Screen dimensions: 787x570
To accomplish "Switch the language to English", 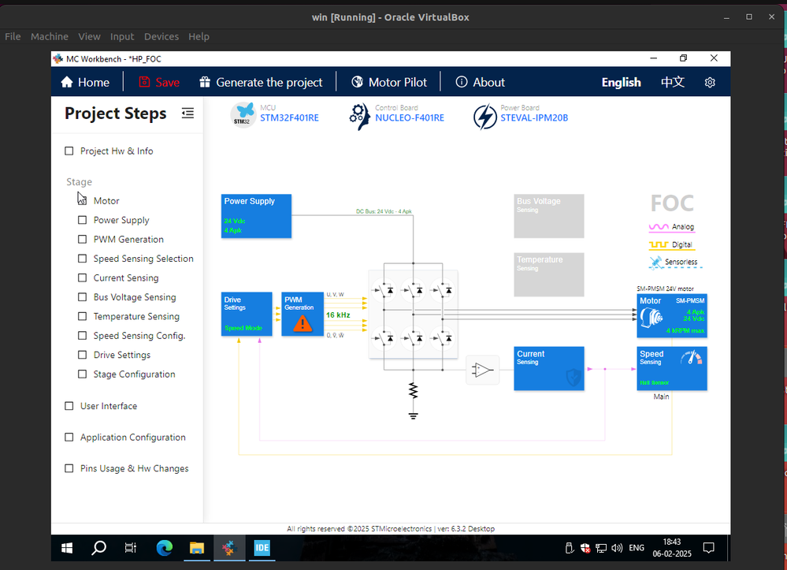I will pos(622,82).
